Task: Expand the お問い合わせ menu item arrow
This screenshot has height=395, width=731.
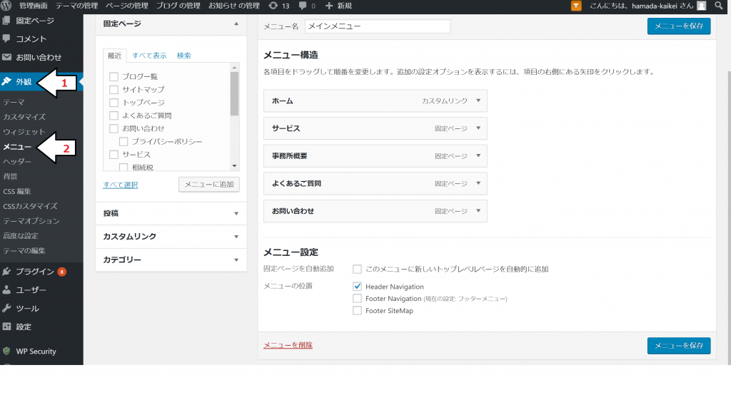Action: pos(478,210)
